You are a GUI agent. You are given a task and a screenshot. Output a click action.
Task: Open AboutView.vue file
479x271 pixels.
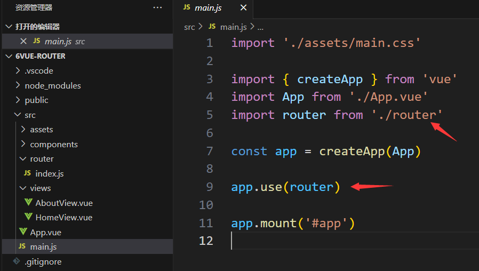pos(64,203)
